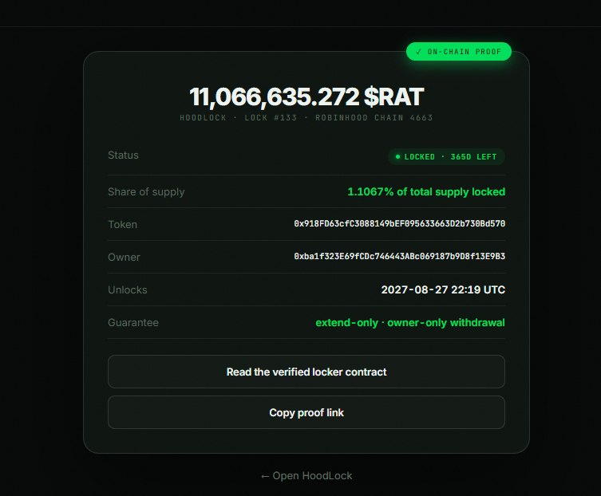Click the Unlocks row label

tap(128, 290)
